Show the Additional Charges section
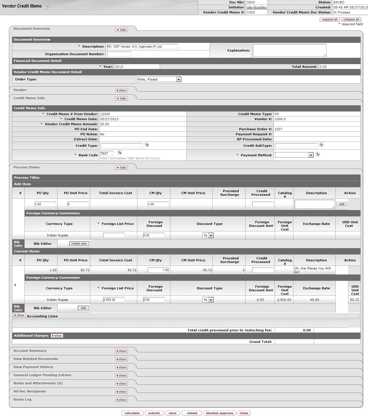368x419 pixels. [x=57, y=336]
